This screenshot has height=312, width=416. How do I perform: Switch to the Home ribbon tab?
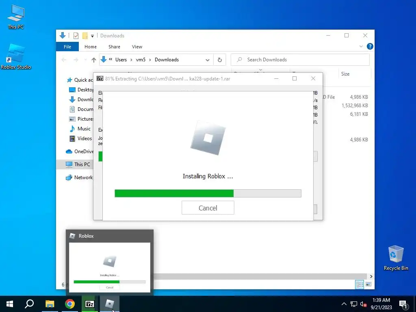91,47
